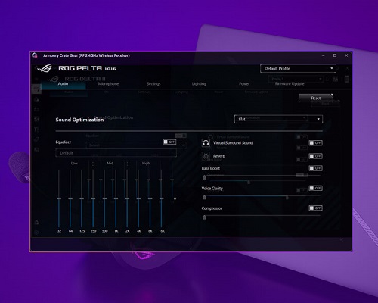The width and height of the screenshot is (378, 303).
Task: Click the Reset button
Action: pyautogui.click(x=316, y=98)
